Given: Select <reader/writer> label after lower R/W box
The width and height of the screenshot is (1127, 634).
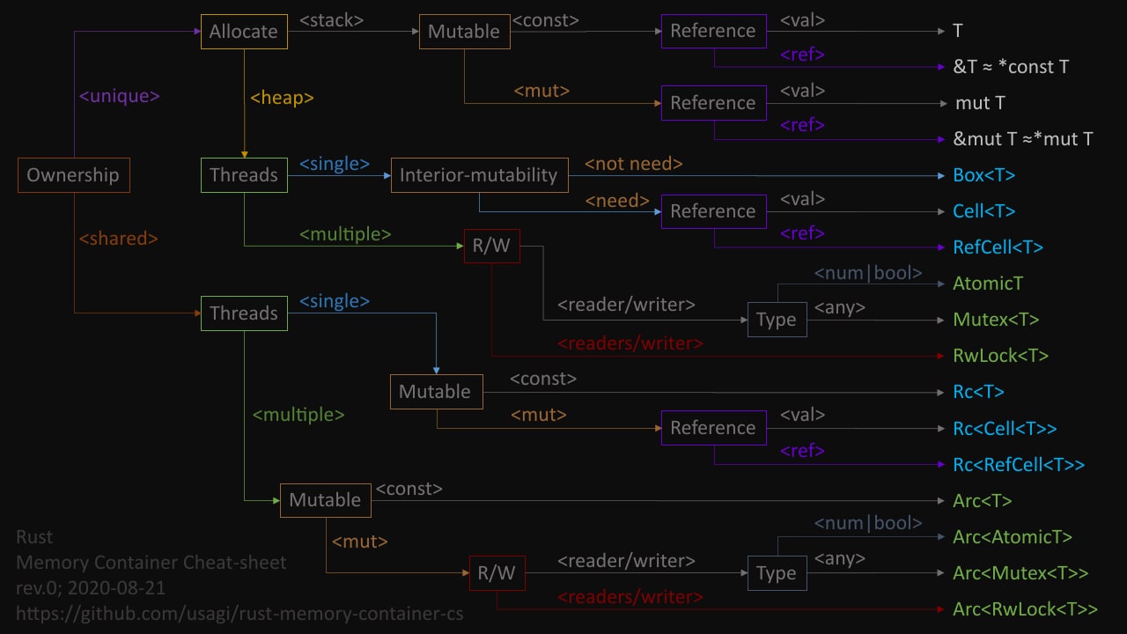Looking at the screenshot, I should click(626, 561).
